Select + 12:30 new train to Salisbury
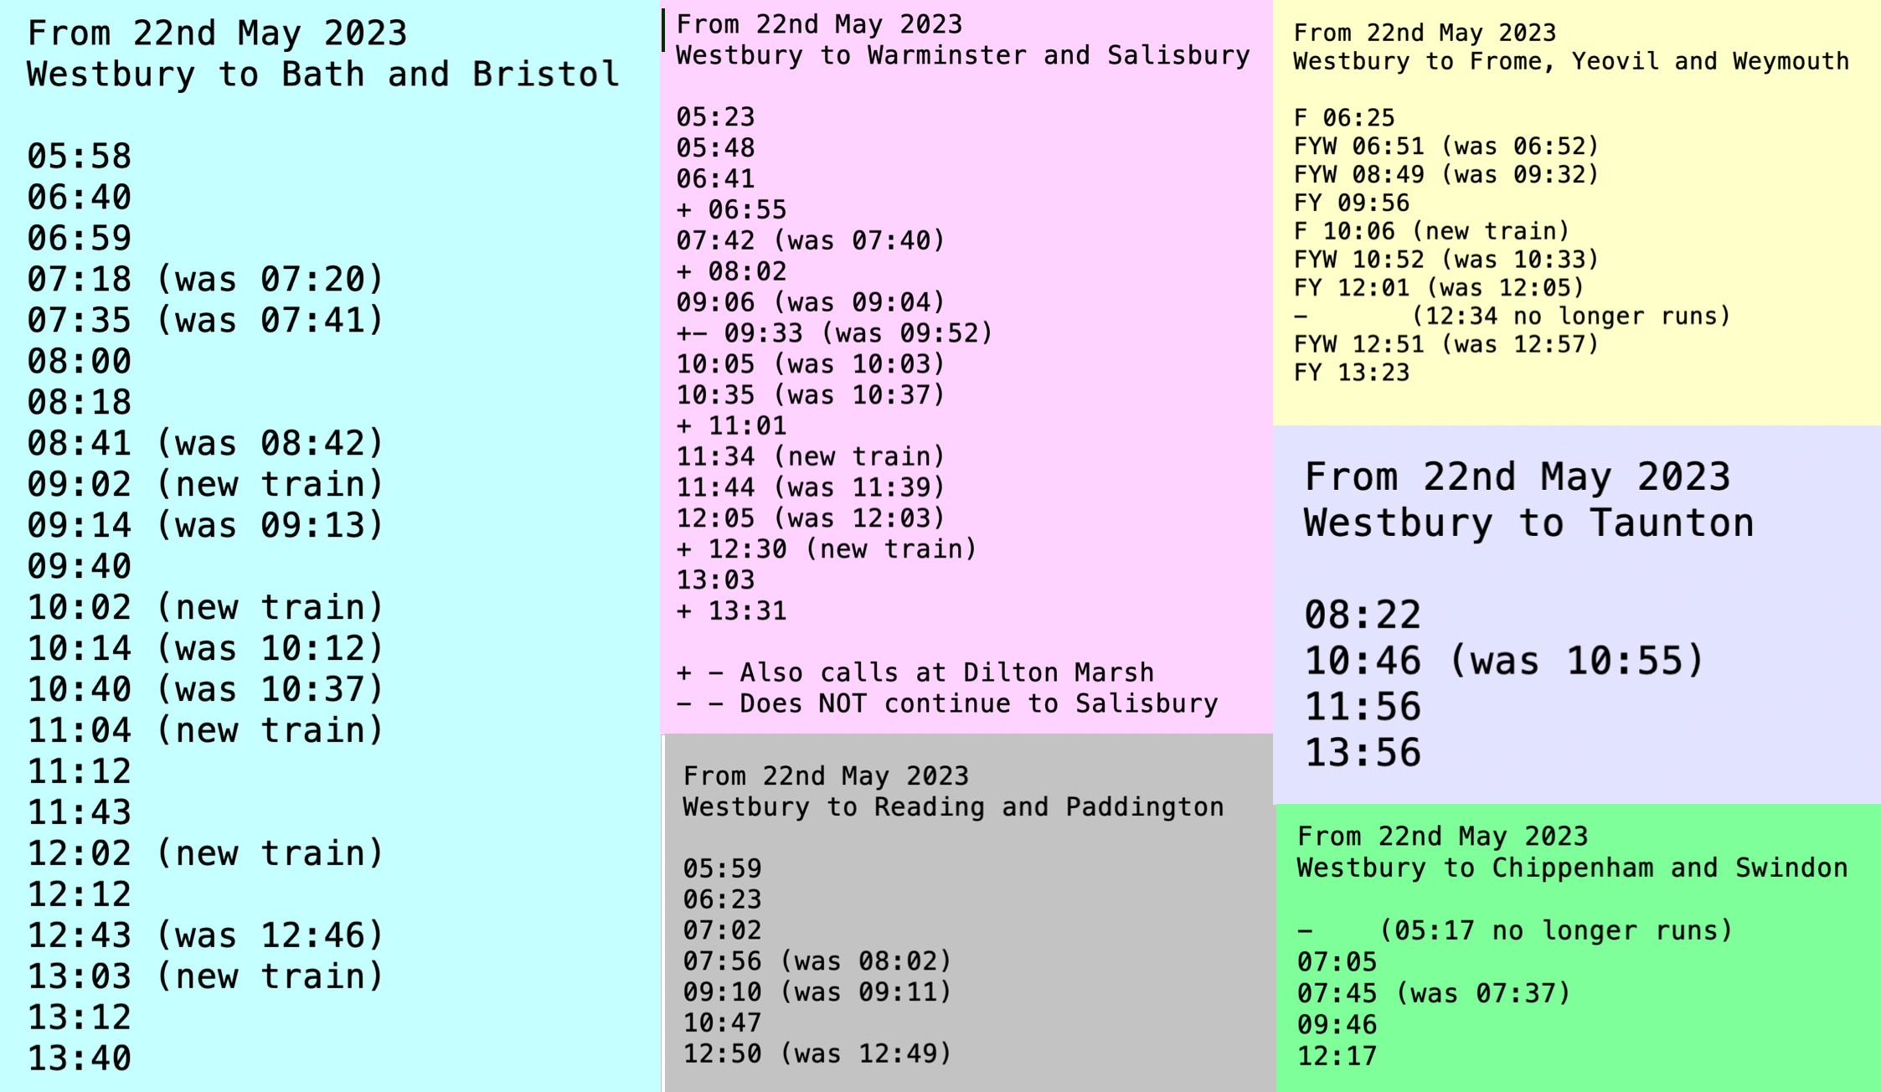 point(826,549)
